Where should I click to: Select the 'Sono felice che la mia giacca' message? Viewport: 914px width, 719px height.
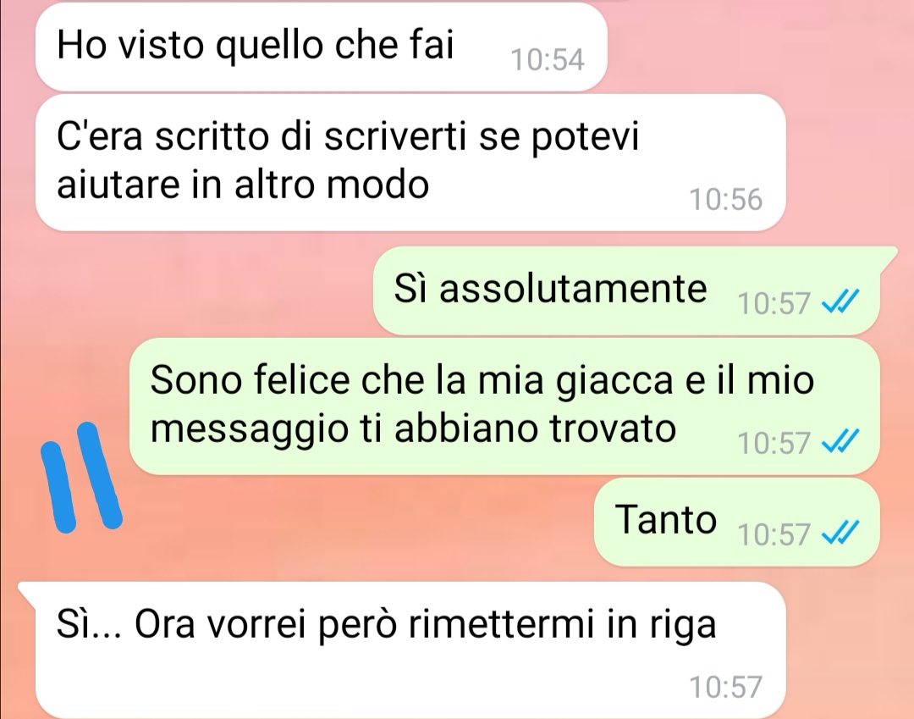[x=504, y=407]
